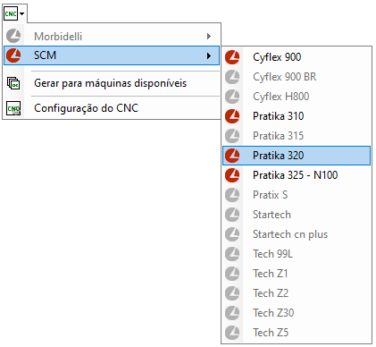
Task: Click the Configuração do CNC icon
Action: tap(13, 108)
